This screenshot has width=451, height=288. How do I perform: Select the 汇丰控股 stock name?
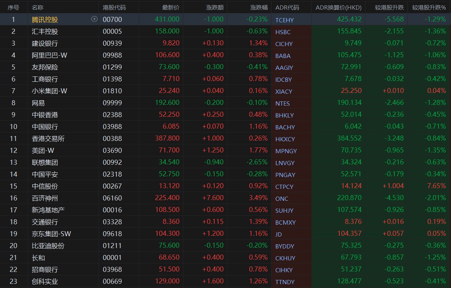click(45, 31)
